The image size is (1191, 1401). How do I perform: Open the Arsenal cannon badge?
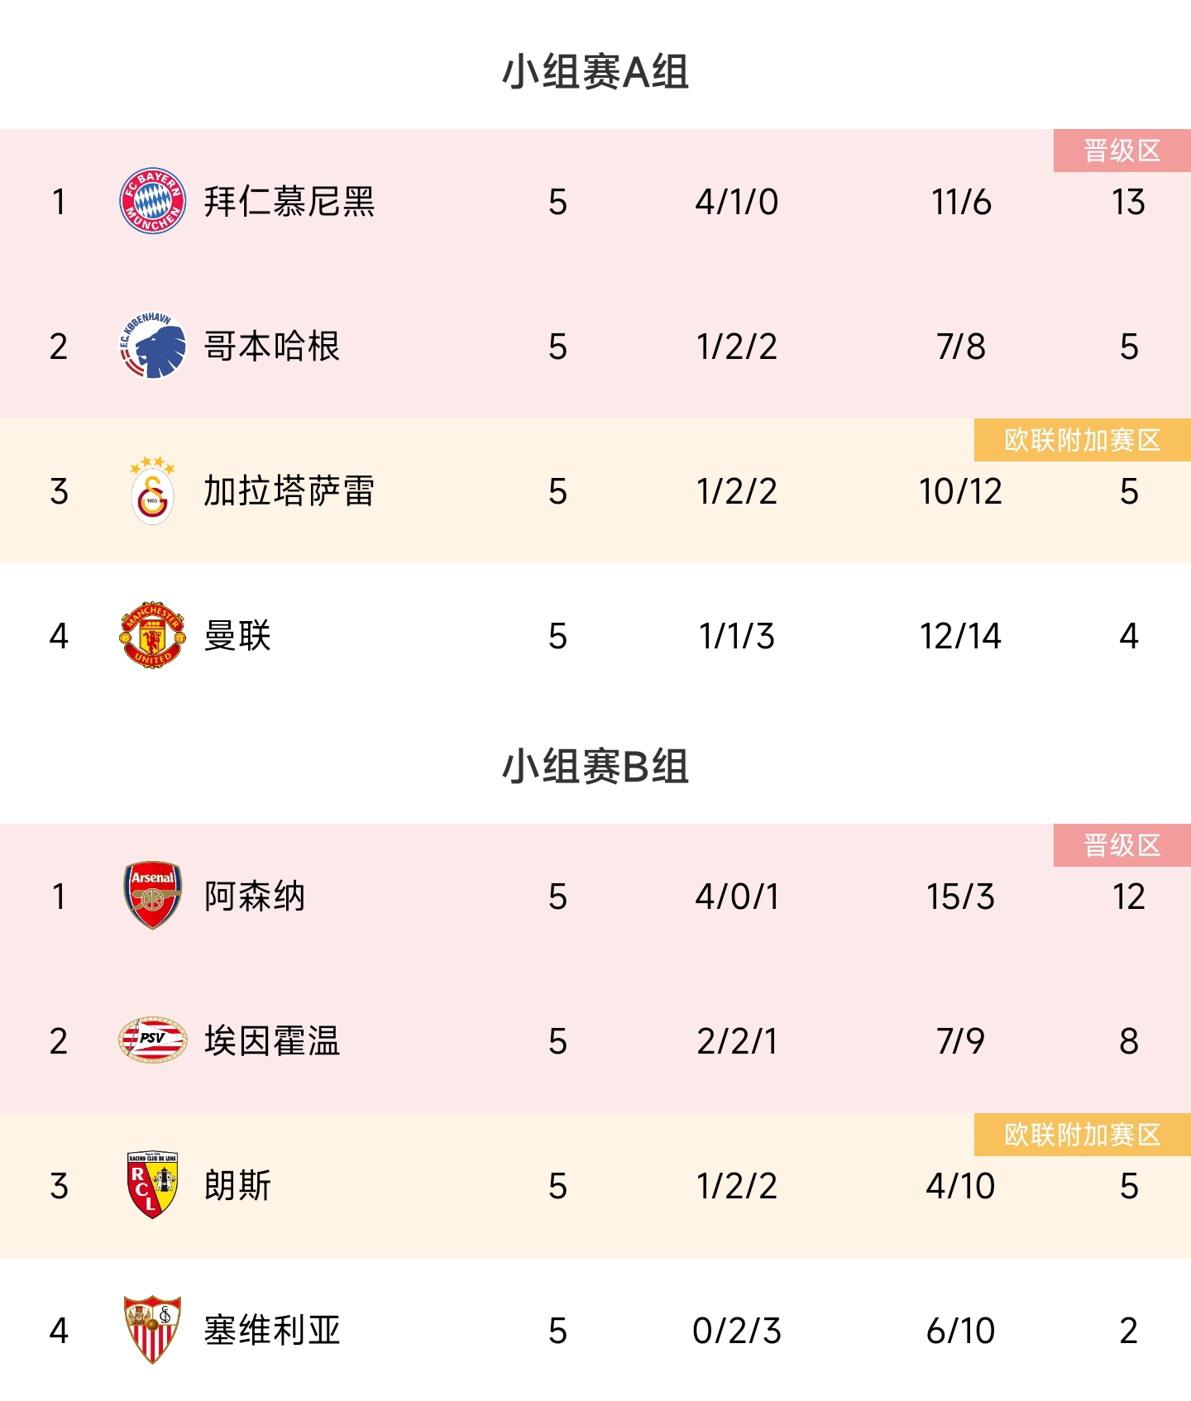pyautogui.click(x=152, y=896)
